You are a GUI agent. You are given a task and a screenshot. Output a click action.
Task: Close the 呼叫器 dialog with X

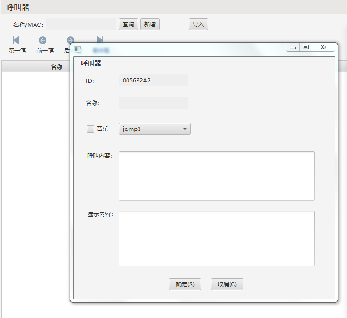coord(324,47)
